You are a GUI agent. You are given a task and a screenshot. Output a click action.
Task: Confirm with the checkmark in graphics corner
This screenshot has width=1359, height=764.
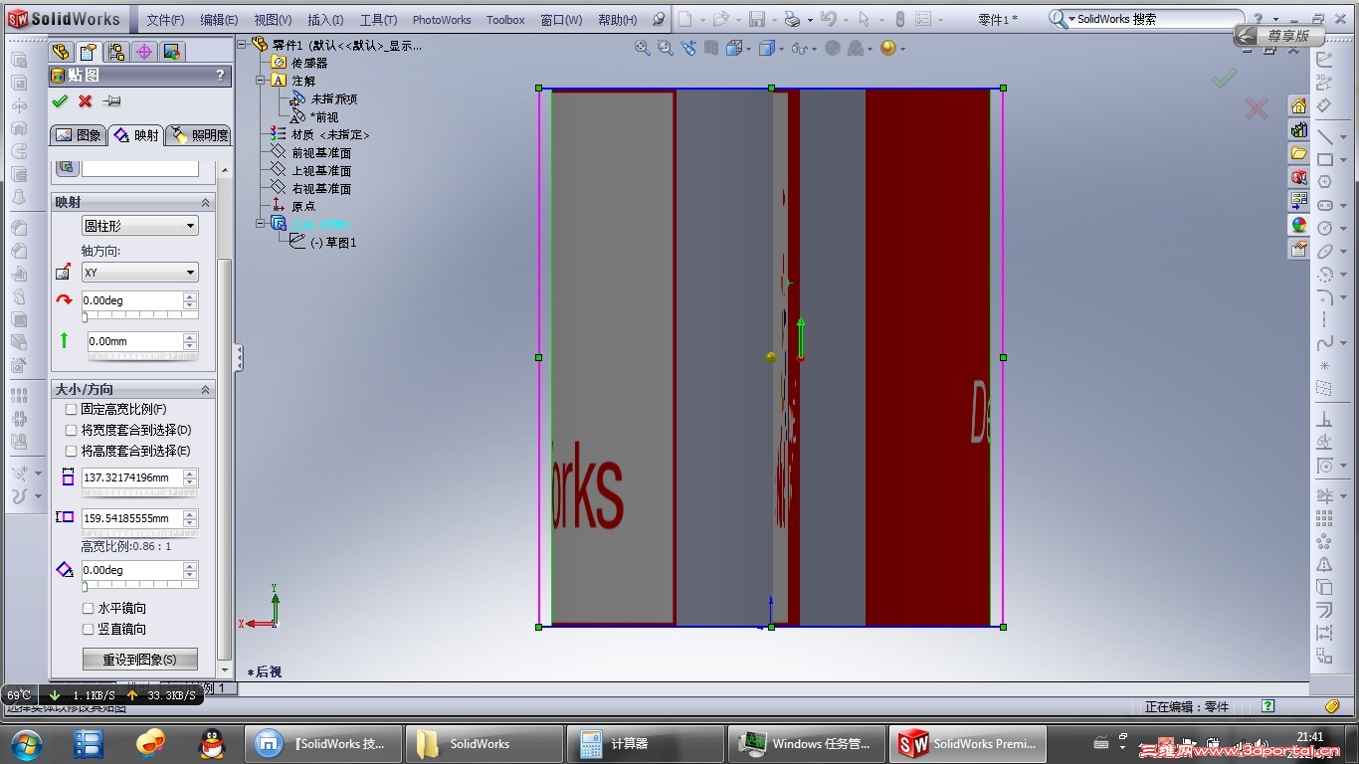coord(1225,77)
